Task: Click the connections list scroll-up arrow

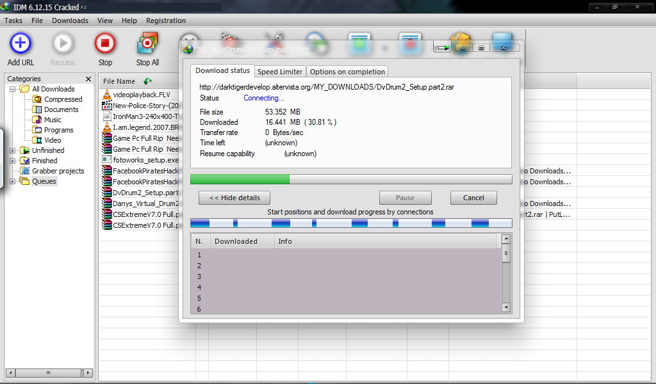Action: 506,239
